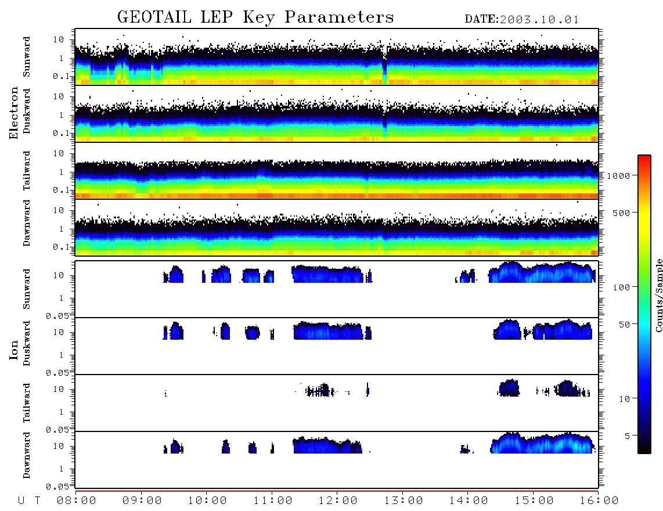
Task: Click the 12:00 time tick label
Action: [338, 501]
